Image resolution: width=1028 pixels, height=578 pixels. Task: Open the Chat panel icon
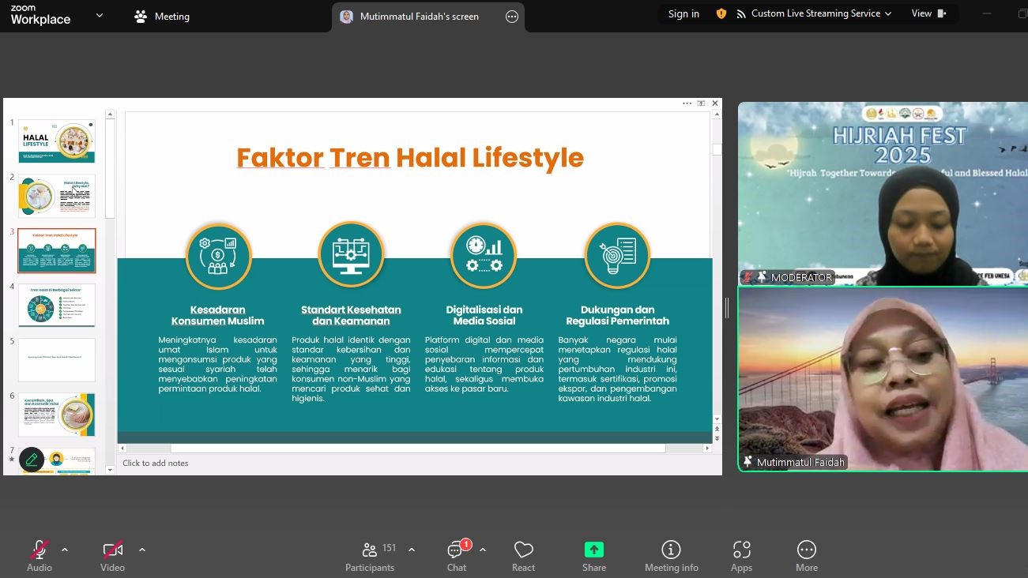(456, 550)
